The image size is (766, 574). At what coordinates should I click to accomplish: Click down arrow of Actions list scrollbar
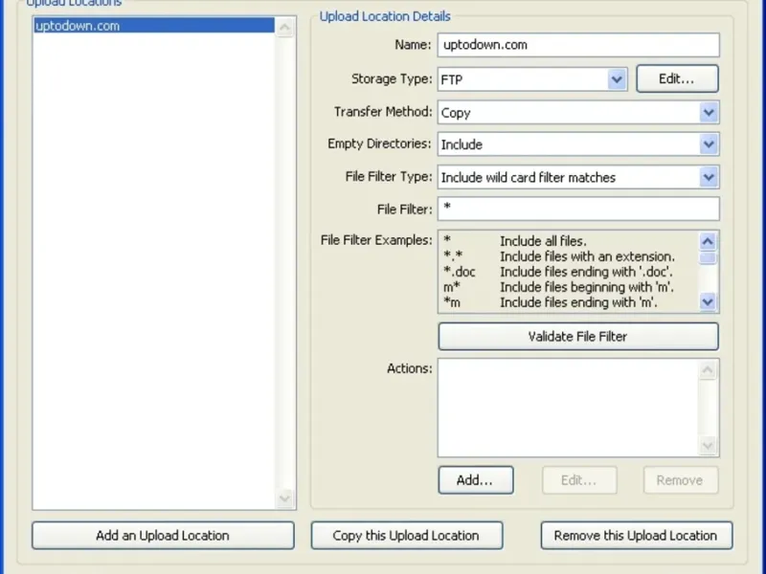point(708,446)
